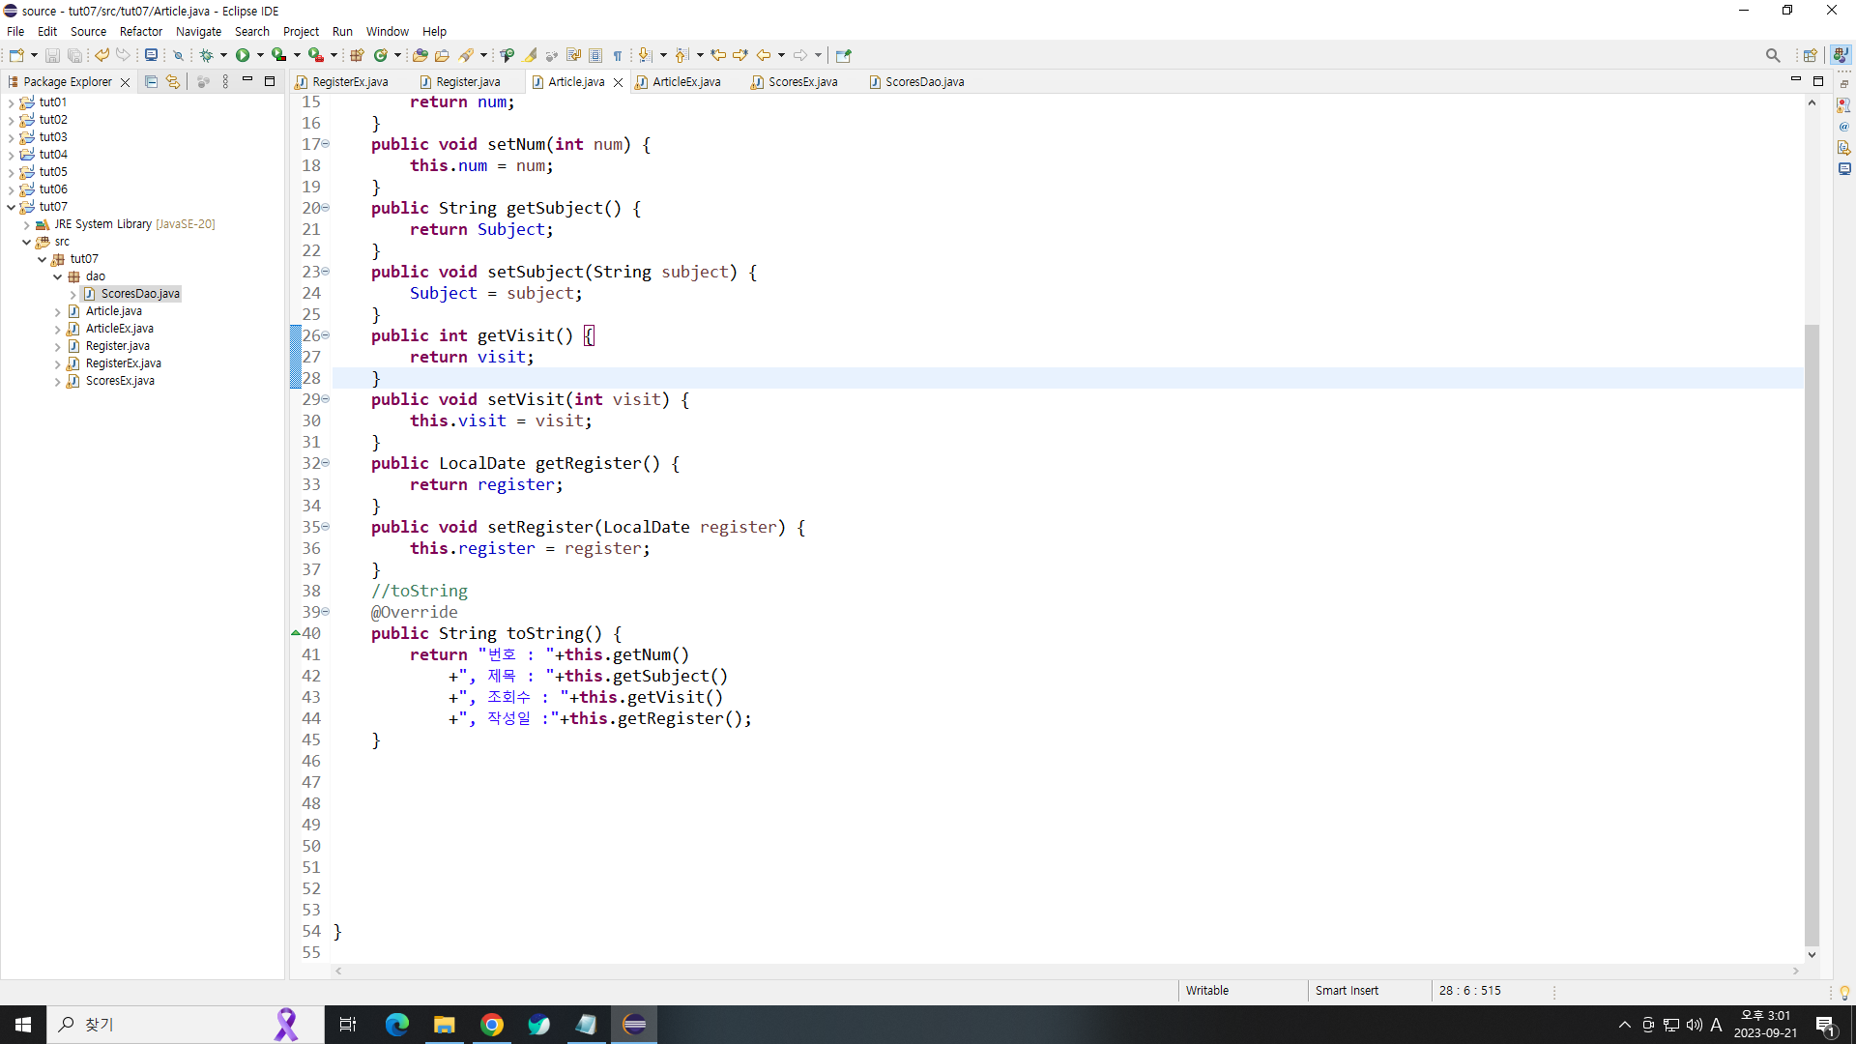Viewport: 1856px width, 1044px height.
Task: Click the toolbar search magnifier icon
Action: pos(1772,55)
